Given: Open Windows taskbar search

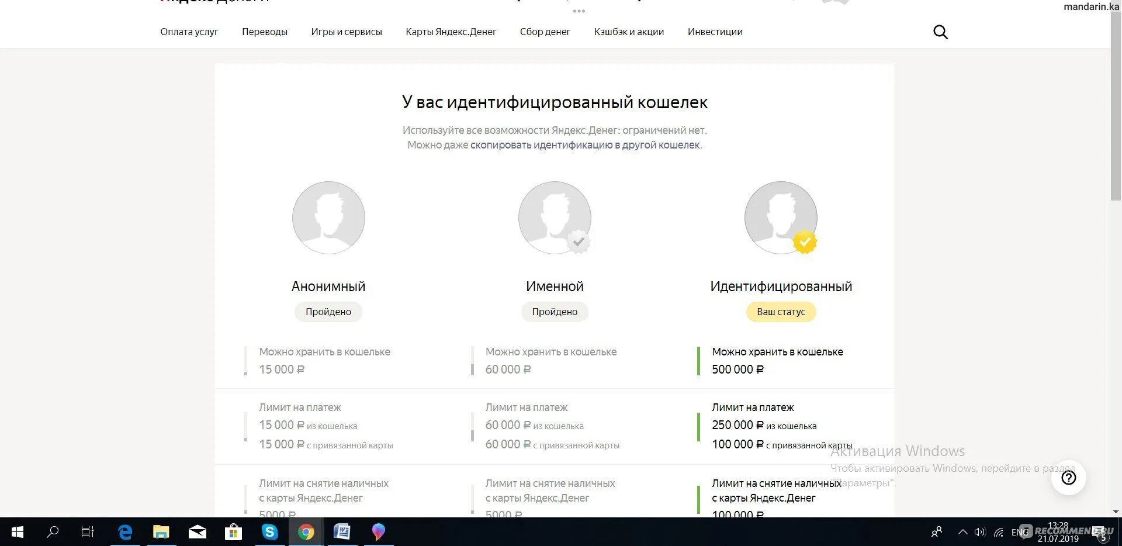Looking at the screenshot, I should click(53, 532).
